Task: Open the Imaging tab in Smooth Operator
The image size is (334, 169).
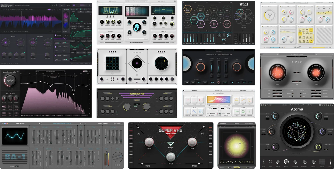Action: [x=4, y=114]
